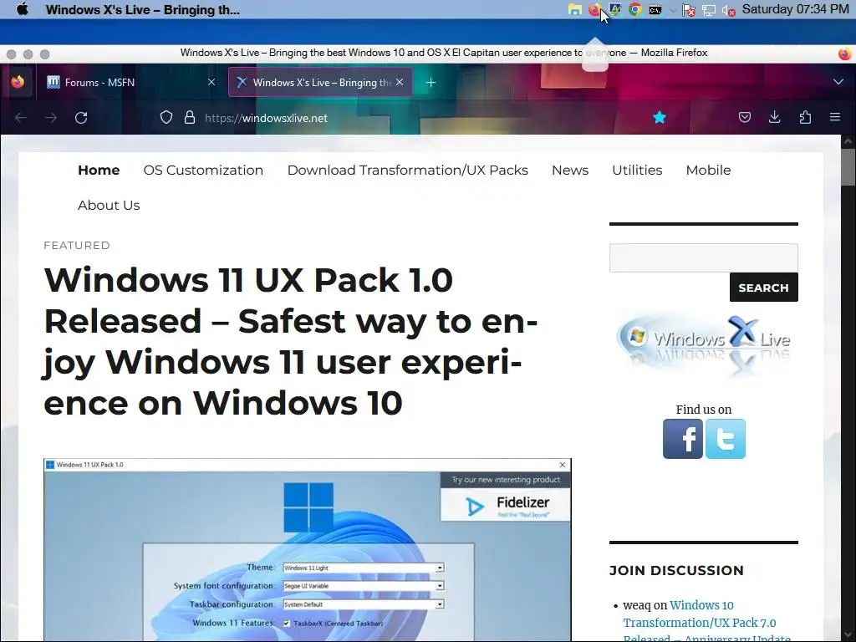Go forward one page

[51, 117]
